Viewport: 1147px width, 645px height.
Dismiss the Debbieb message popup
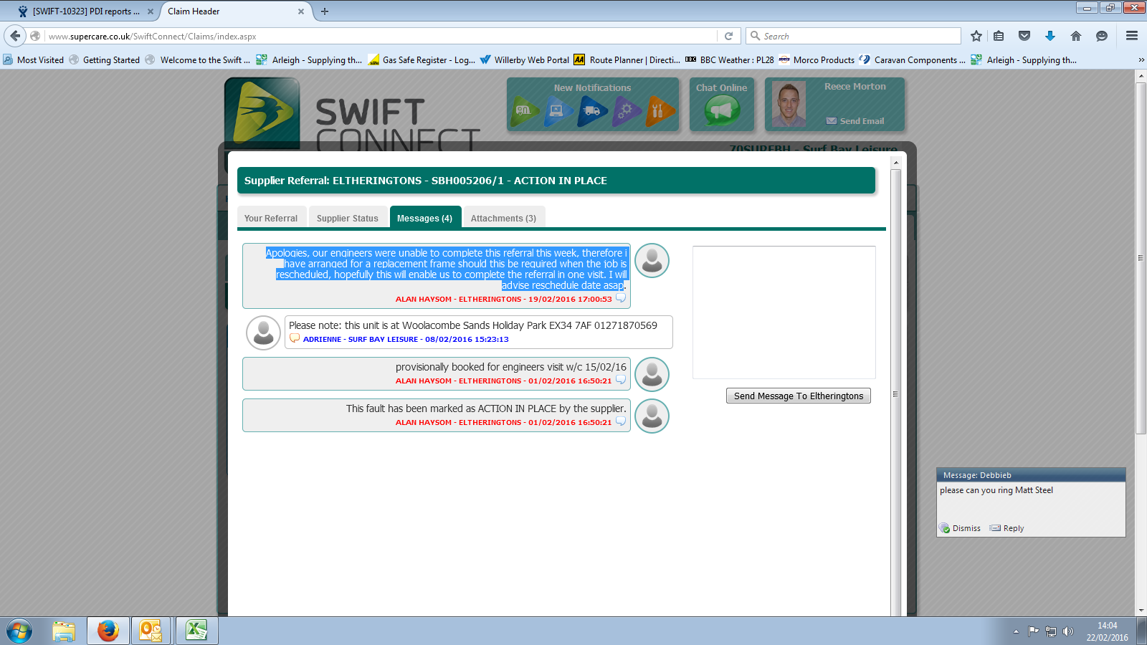pyautogui.click(x=961, y=528)
